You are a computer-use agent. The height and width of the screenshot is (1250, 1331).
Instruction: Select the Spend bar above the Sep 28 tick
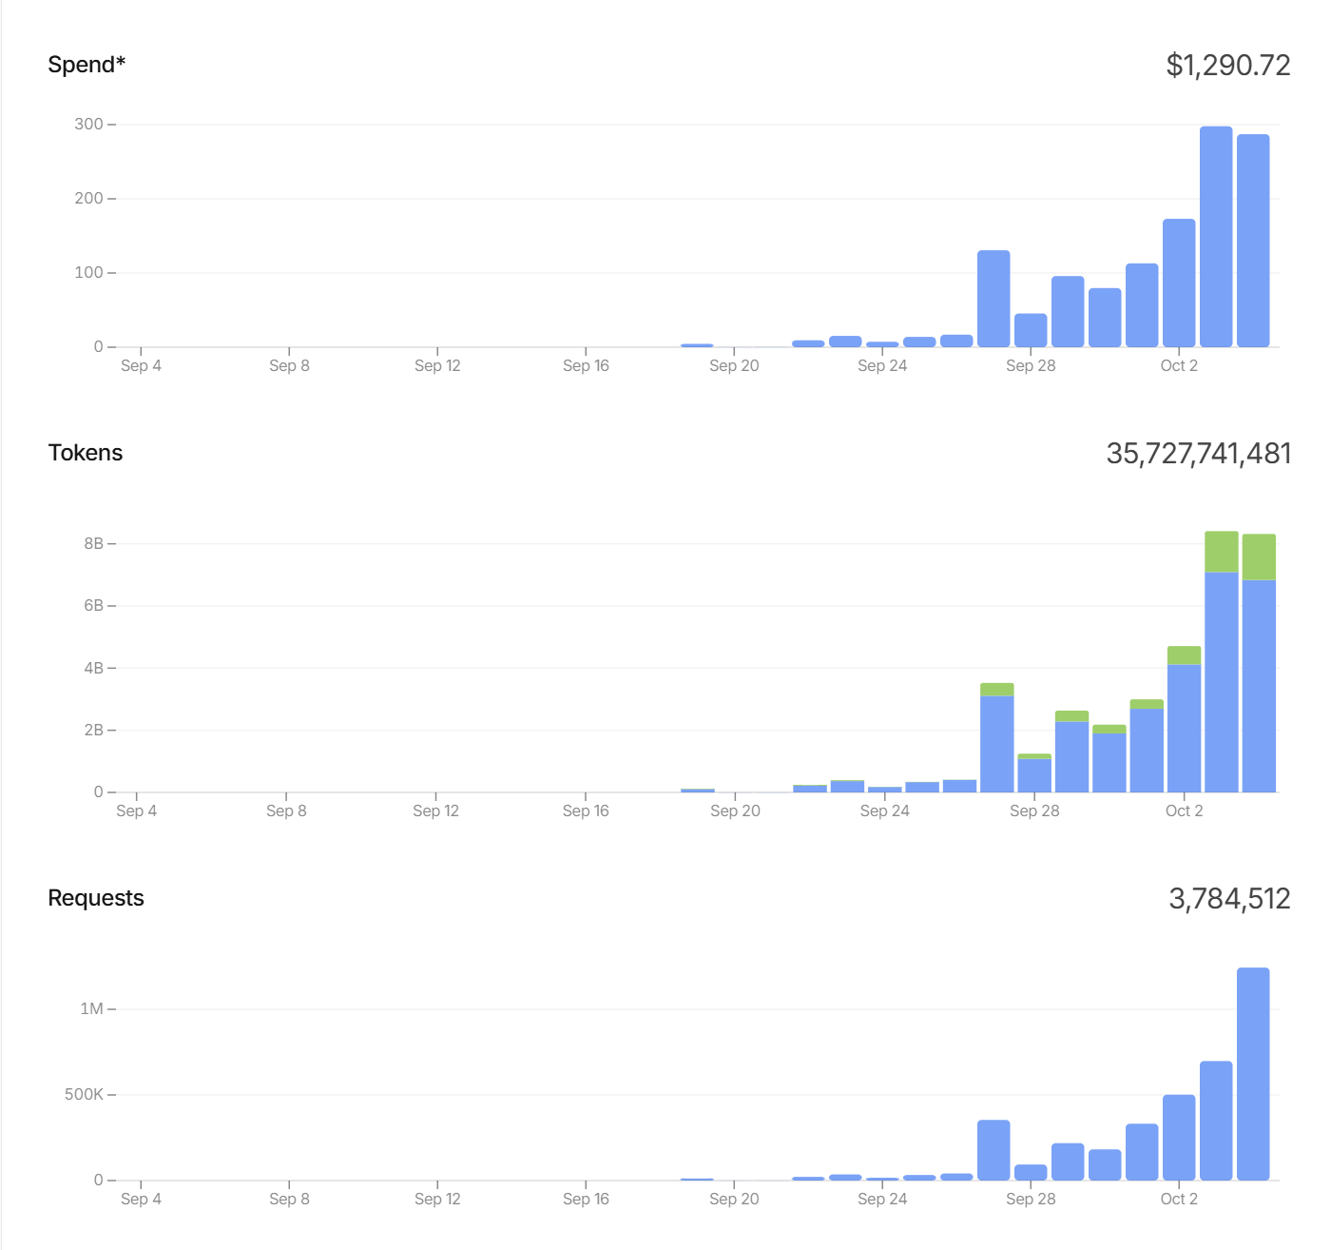click(x=1031, y=330)
